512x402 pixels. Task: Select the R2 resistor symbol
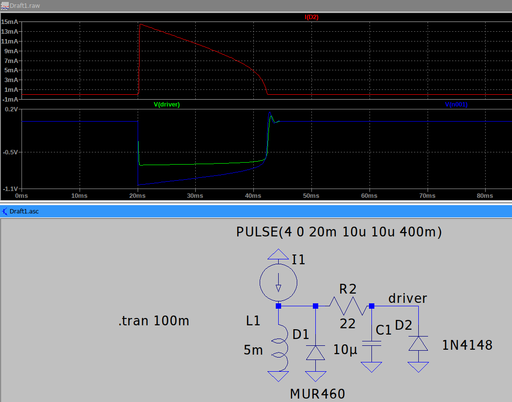pyautogui.click(x=348, y=306)
